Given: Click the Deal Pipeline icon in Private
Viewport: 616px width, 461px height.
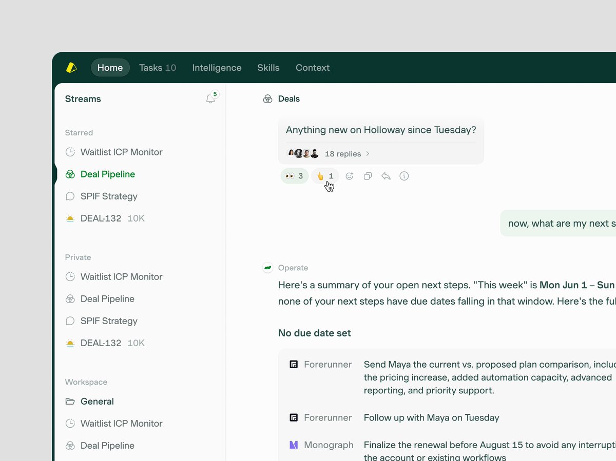Looking at the screenshot, I should [x=70, y=299].
